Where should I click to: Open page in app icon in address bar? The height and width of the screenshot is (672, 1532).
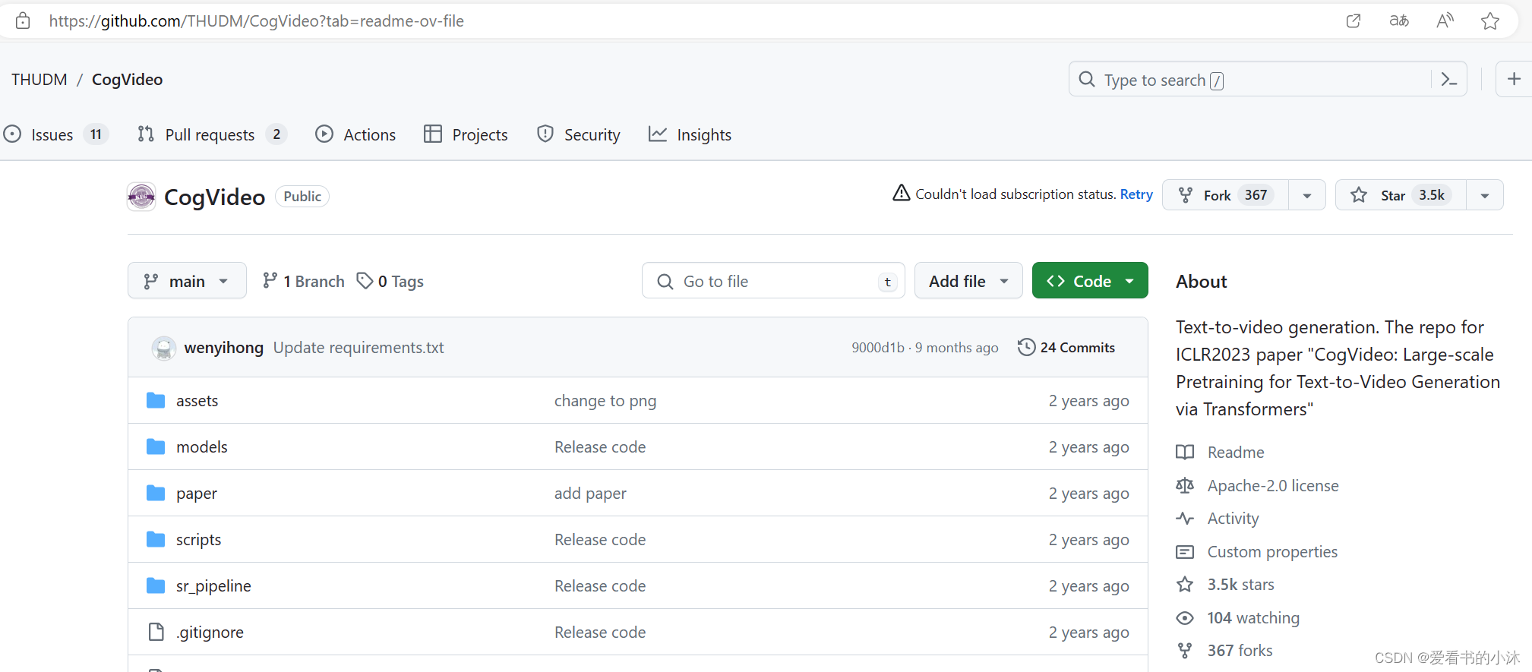(1353, 21)
